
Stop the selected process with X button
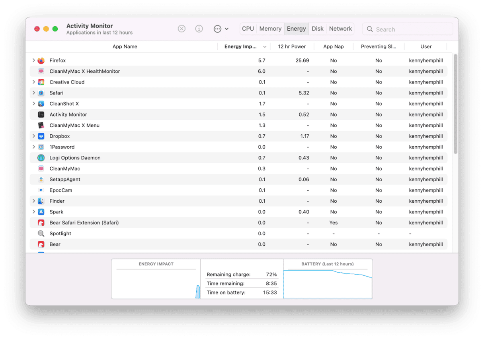pos(181,29)
